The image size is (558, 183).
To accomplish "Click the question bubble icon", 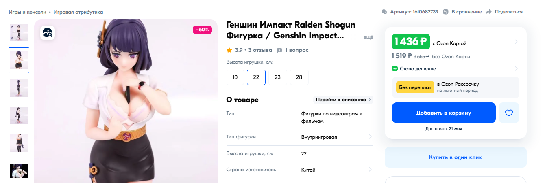I will 279,50.
